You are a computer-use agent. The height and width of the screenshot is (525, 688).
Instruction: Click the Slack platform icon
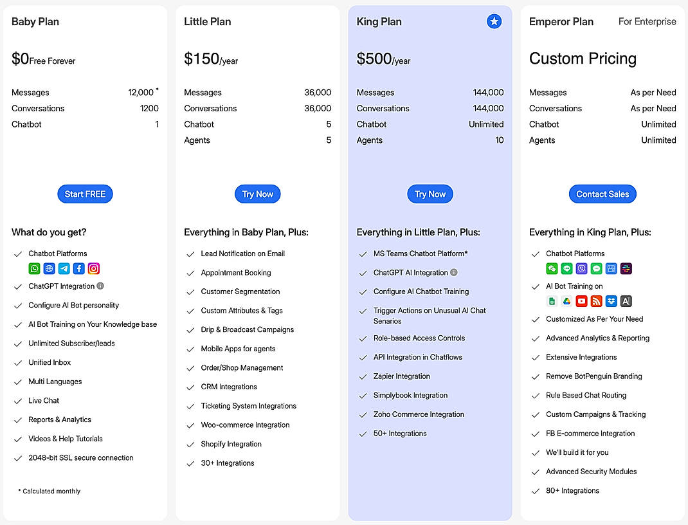tap(626, 269)
